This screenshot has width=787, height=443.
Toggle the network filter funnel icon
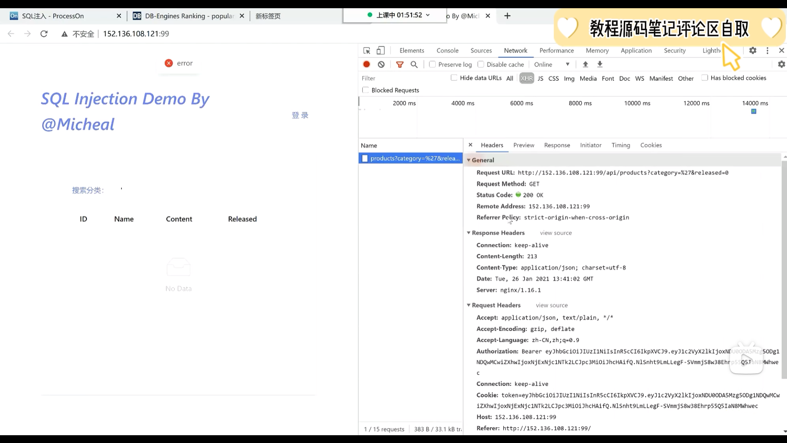[400, 64]
